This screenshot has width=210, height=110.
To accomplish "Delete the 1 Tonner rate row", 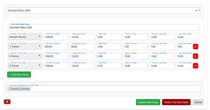I will coord(195,47).
